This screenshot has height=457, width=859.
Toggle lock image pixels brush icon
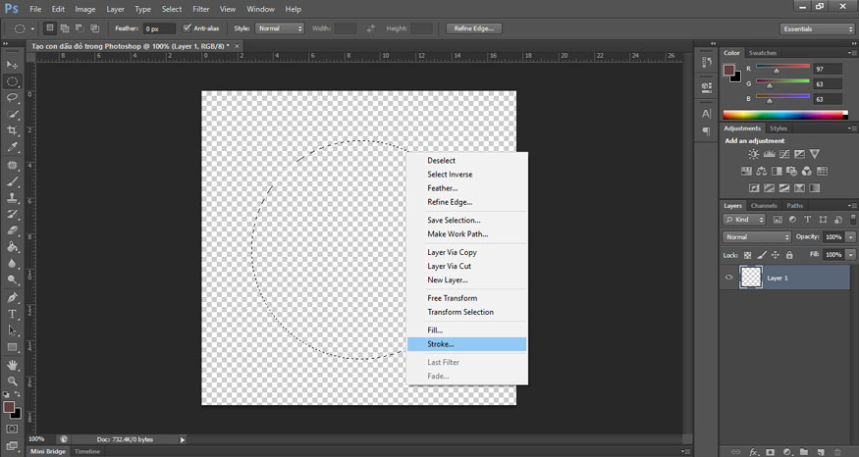[762, 255]
